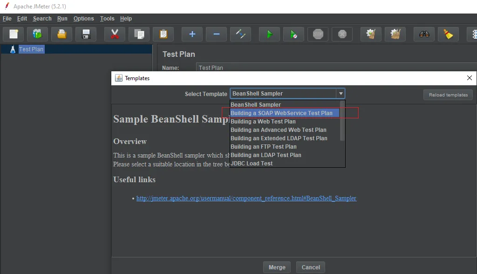477x274 pixels.
Task: Click the Function helper icon at toolbar edge
Action: click(x=472, y=34)
